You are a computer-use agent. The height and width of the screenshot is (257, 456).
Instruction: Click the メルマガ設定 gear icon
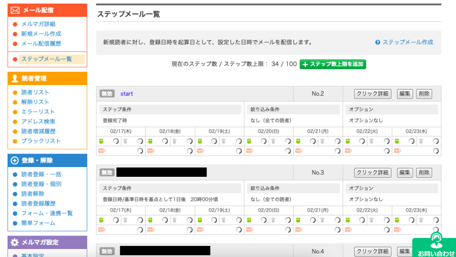pyautogui.click(x=15, y=242)
